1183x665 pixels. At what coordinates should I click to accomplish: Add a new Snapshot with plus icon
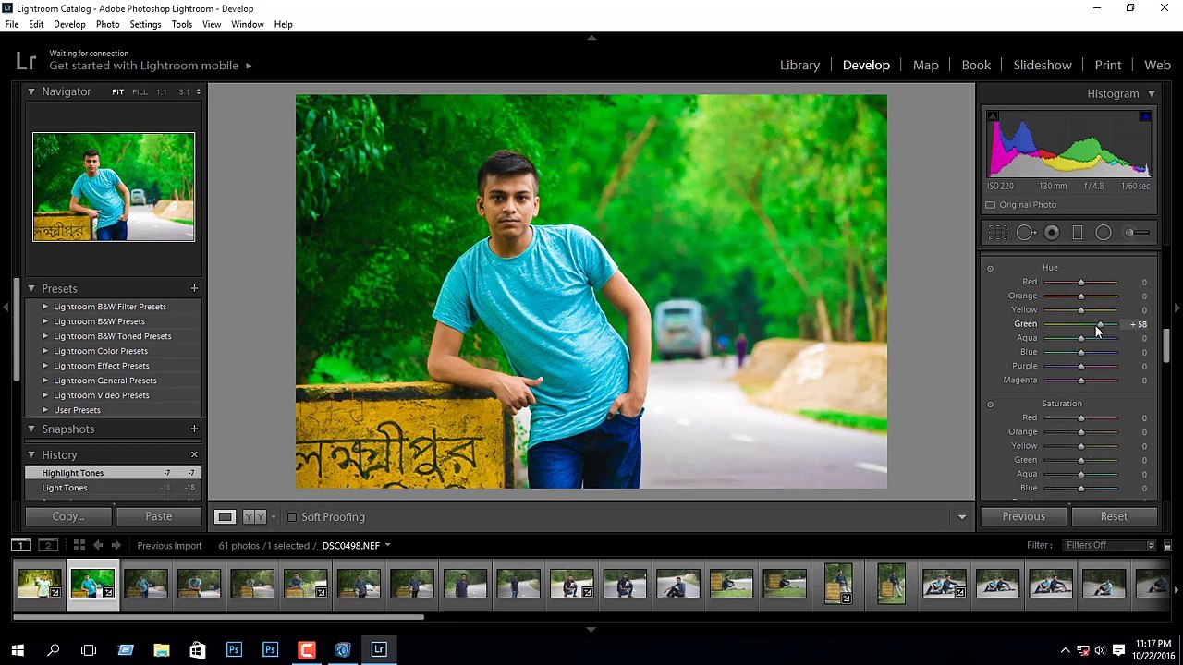194,429
